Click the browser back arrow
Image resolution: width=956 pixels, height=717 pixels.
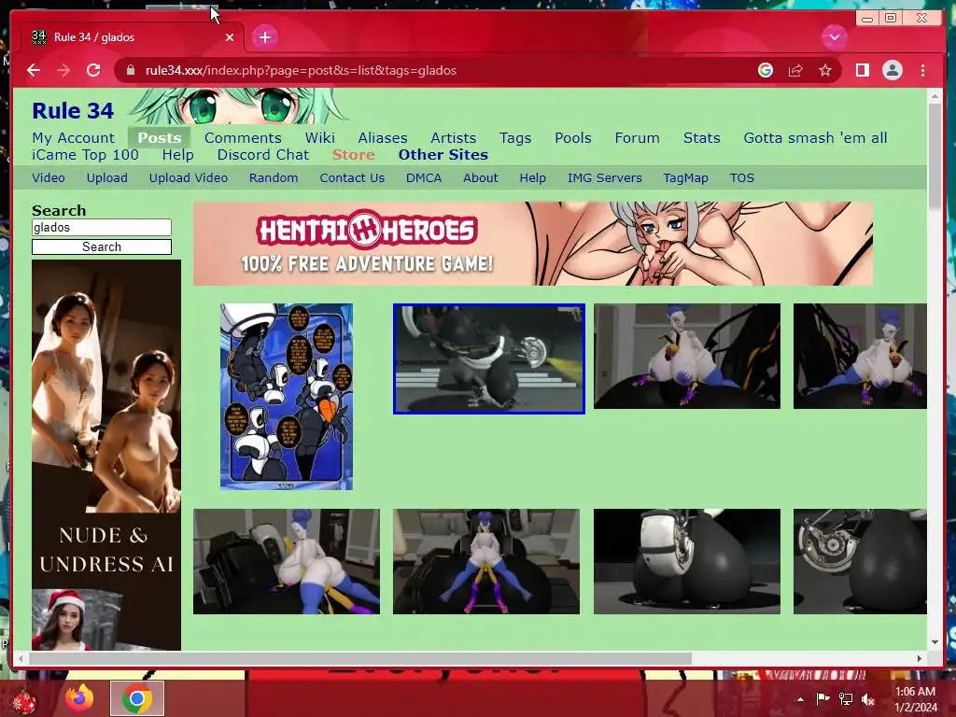tap(34, 70)
